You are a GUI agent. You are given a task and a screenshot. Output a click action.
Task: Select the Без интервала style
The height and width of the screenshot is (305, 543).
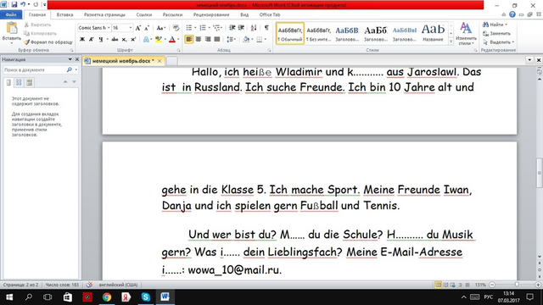coord(319,34)
